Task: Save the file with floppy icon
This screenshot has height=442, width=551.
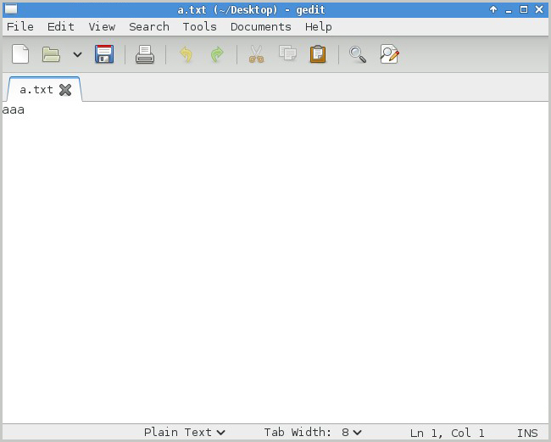Action: coord(104,54)
